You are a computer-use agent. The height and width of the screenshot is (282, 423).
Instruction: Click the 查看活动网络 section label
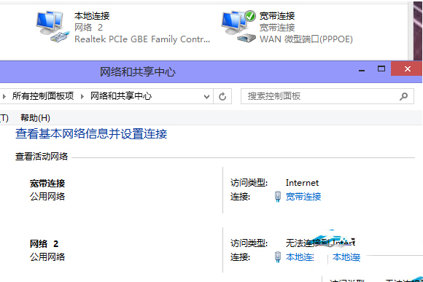pyautogui.click(x=42, y=157)
